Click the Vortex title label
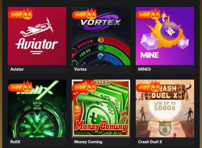Viewport: 202px width, 148px height. pyautogui.click(x=81, y=69)
